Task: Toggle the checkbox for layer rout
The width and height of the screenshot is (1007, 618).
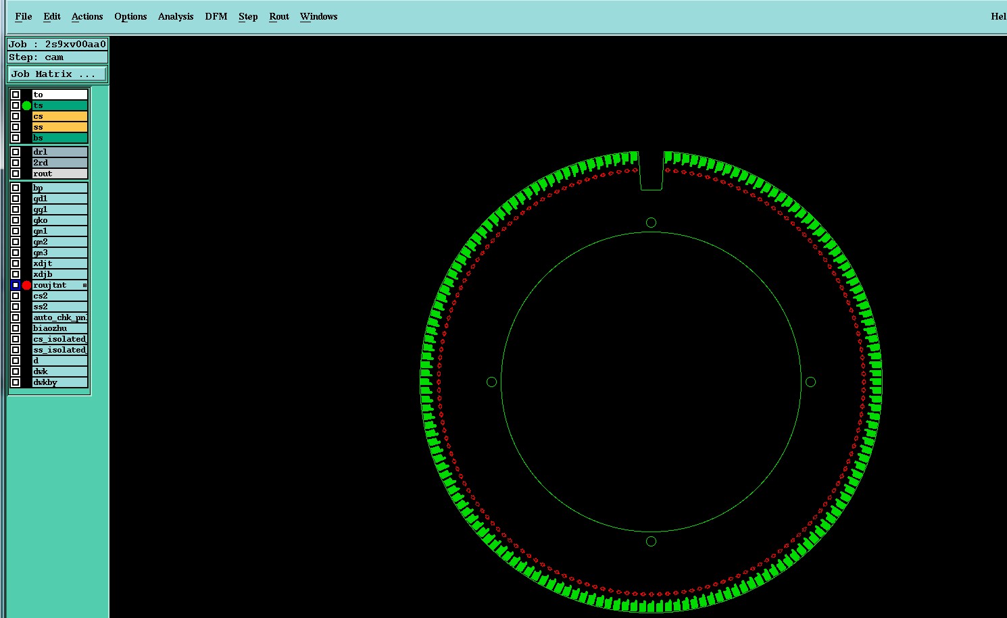Action: pos(16,174)
